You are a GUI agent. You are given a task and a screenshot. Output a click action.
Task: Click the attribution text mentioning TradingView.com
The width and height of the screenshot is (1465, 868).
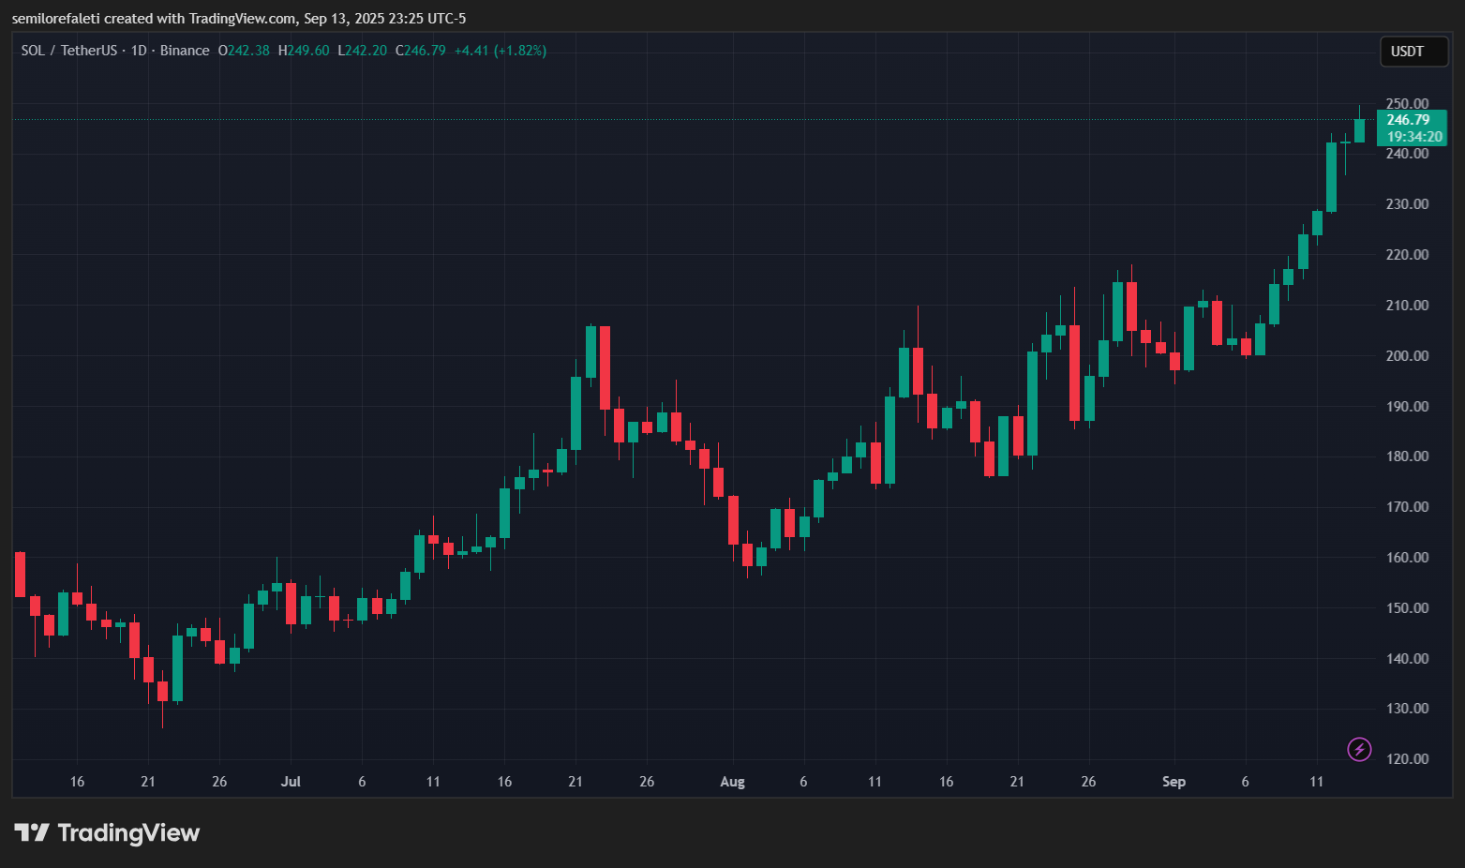pos(238,19)
